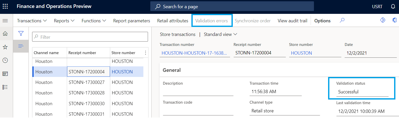Click the action pane search magnifier

tap(342, 20)
